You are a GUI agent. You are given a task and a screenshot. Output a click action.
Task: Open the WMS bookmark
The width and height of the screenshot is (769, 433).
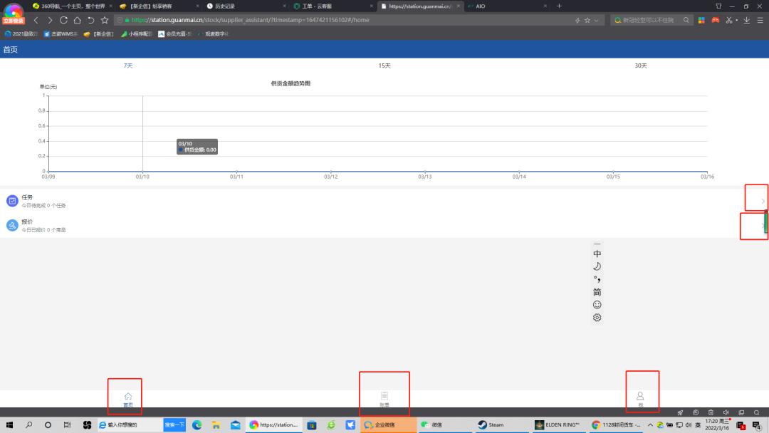(61, 34)
